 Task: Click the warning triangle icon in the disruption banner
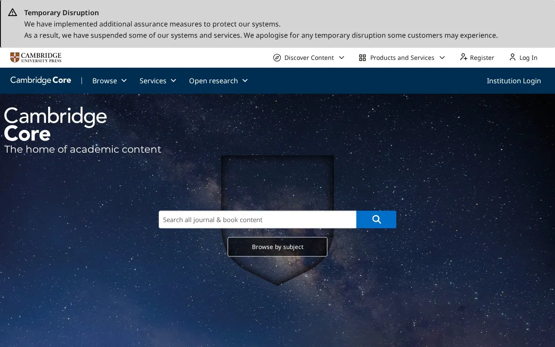point(13,12)
